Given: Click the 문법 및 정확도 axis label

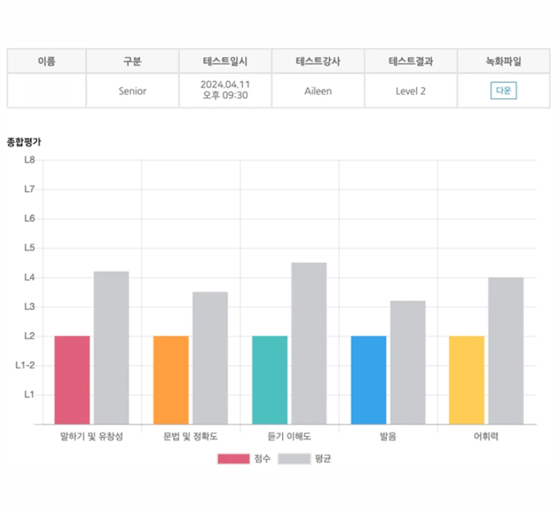Looking at the screenshot, I should 190,436.
